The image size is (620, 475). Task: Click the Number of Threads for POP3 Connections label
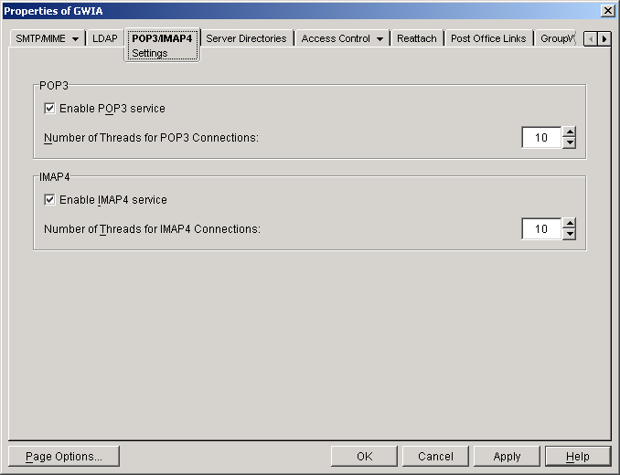(x=151, y=138)
